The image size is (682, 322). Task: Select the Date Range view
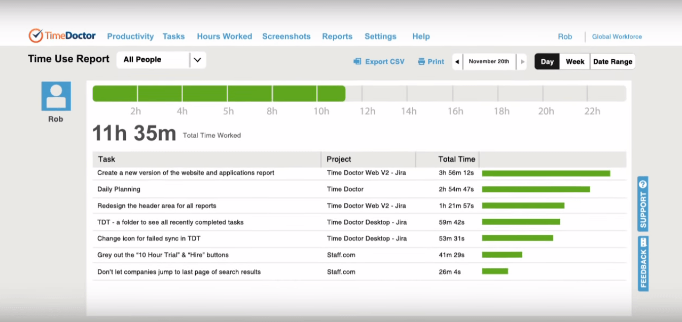613,61
